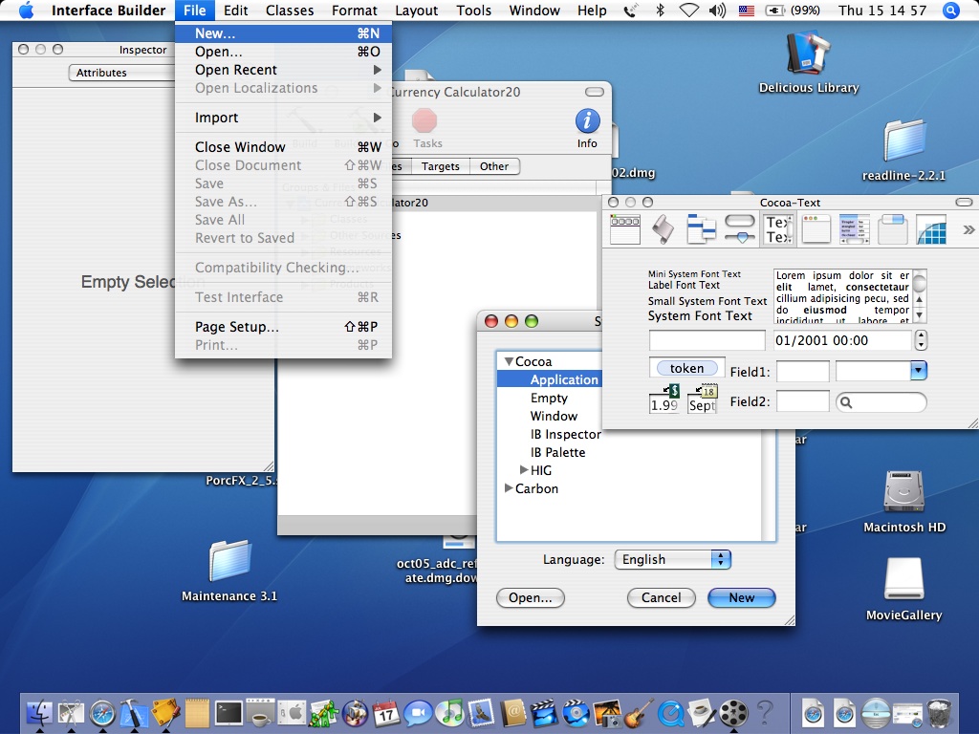
Task: Select Empty in the Cocoa list
Action: pos(549,398)
